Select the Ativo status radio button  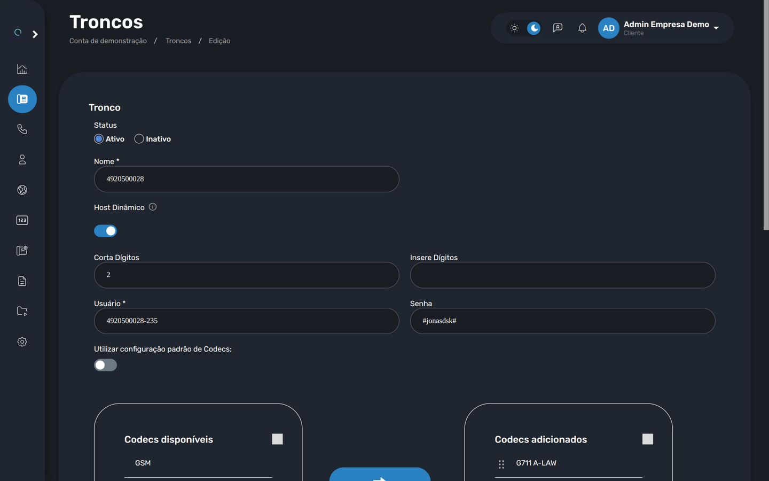(99, 139)
